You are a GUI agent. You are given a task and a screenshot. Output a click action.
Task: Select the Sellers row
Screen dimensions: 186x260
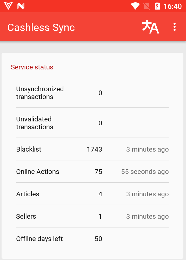[92, 216]
